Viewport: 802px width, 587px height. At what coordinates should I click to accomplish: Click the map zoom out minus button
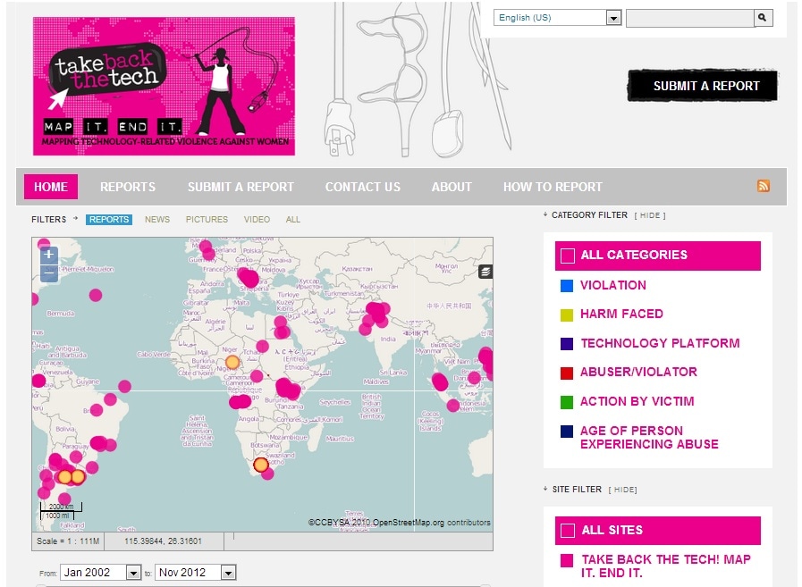click(x=49, y=274)
